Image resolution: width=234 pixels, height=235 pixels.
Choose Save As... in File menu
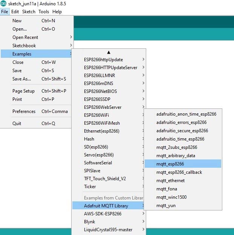(36, 79)
